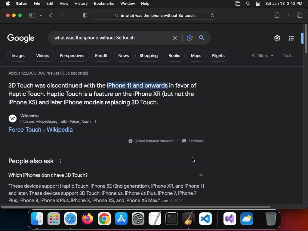The image size is (308, 231).
Task: Switch to the Reddit filter
Action: coord(101,56)
